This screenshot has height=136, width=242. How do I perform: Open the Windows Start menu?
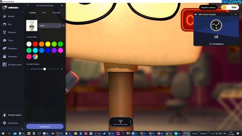(x=3, y=133)
